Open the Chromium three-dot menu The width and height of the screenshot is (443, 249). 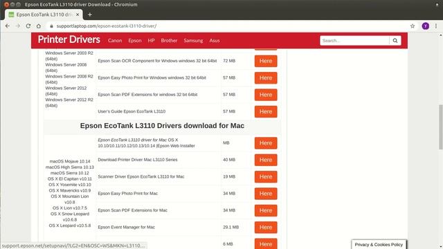(x=436, y=26)
